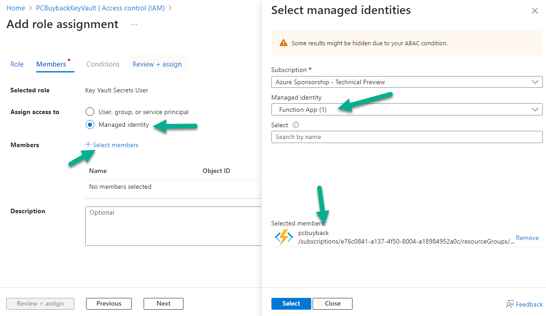Click the pcbuyback Function App lightning icon
This screenshot has width=546, height=316.
click(x=284, y=237)
